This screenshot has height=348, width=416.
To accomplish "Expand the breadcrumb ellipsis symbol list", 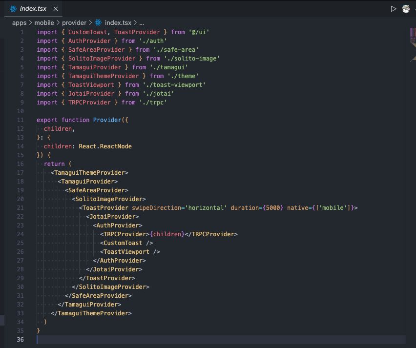I will tap(142, 22).
